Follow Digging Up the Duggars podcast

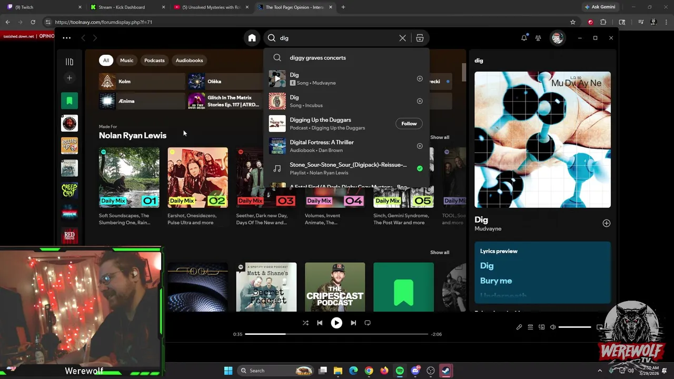point(409,124)
